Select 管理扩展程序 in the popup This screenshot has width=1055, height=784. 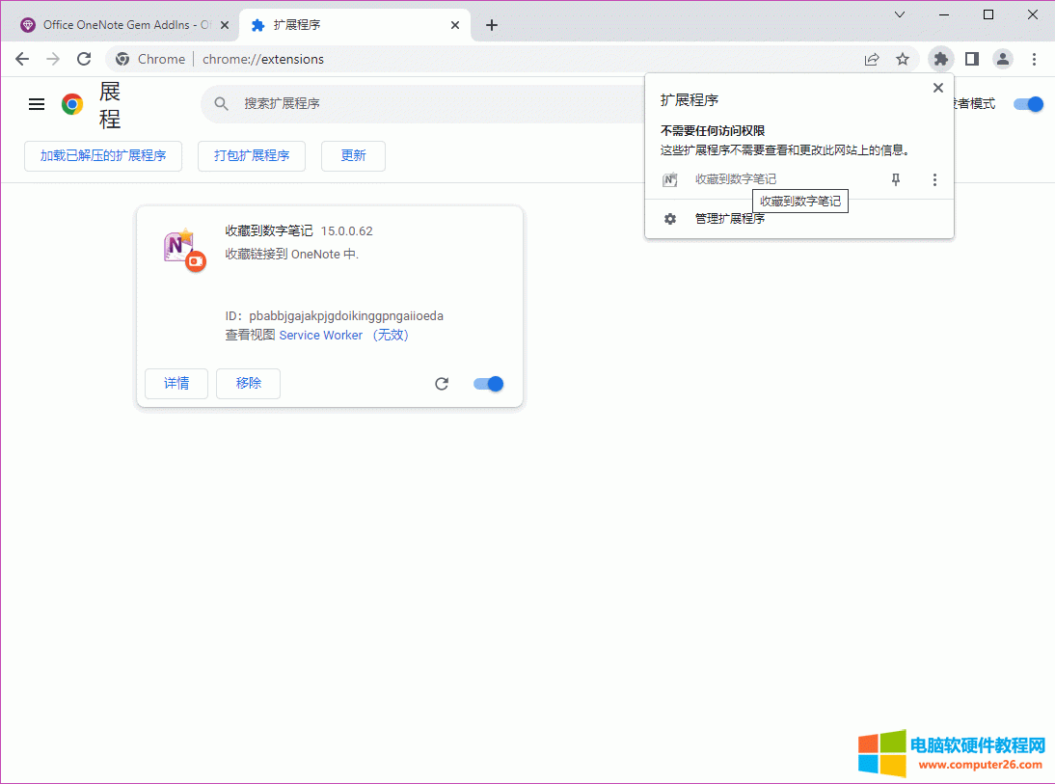pos(729,219)
